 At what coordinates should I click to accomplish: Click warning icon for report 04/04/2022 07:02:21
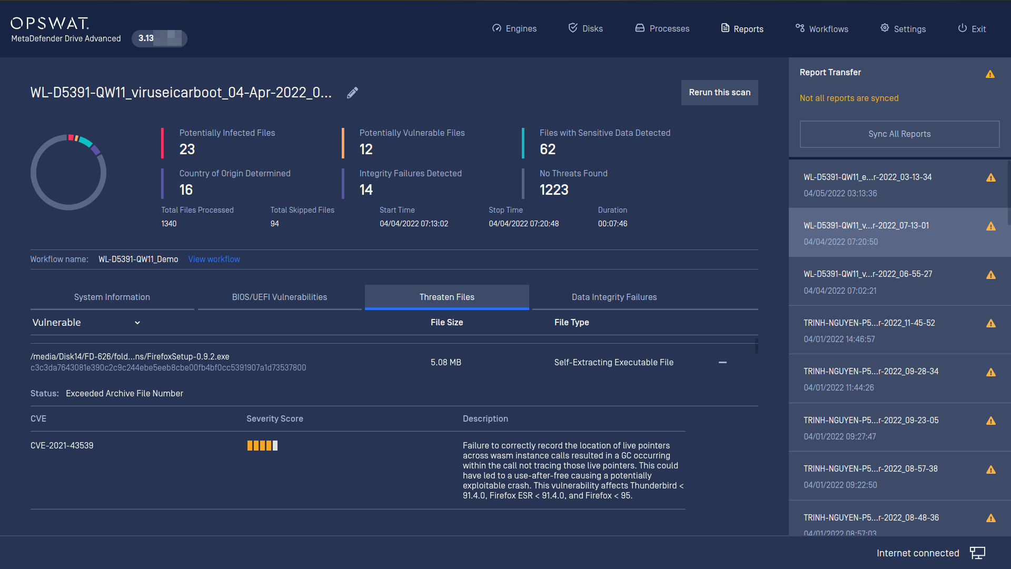click(x=991, y=275)
